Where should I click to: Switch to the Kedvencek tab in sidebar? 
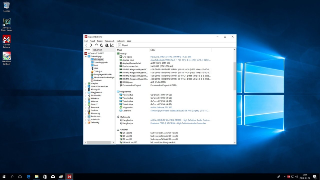97,50
